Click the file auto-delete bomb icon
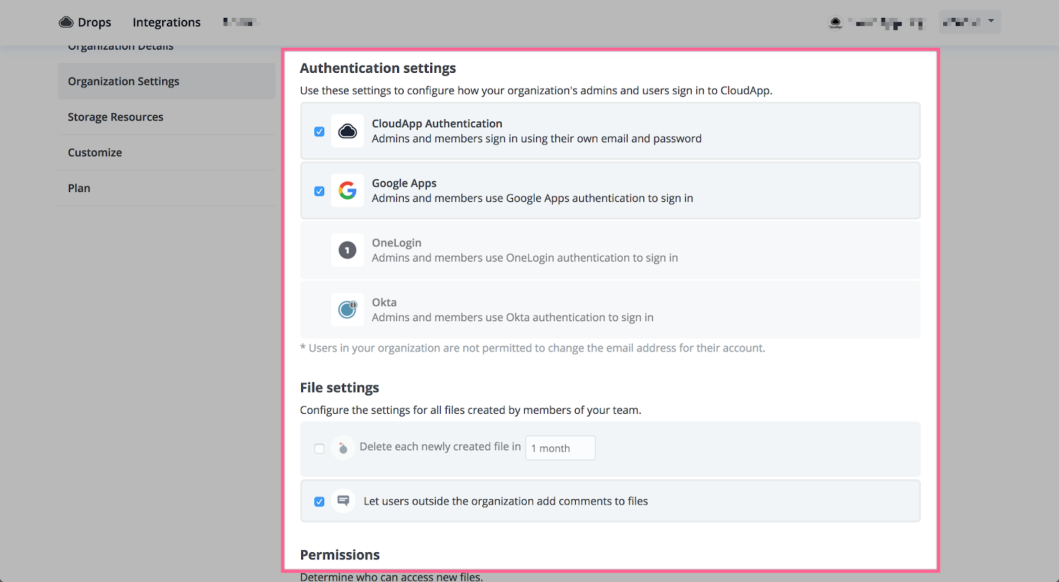The width and height of the screenshot is (1059, 582). coord(343,448)
